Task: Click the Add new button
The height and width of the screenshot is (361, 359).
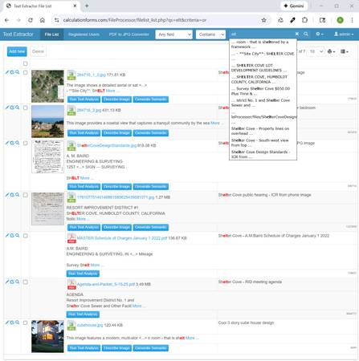Action: point(17,51)
